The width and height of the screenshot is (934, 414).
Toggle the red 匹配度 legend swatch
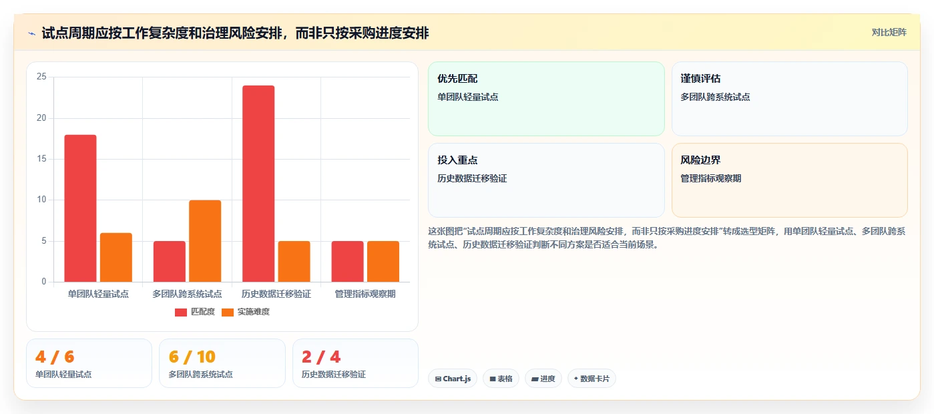pyautogui.click(x=181, y=312)
